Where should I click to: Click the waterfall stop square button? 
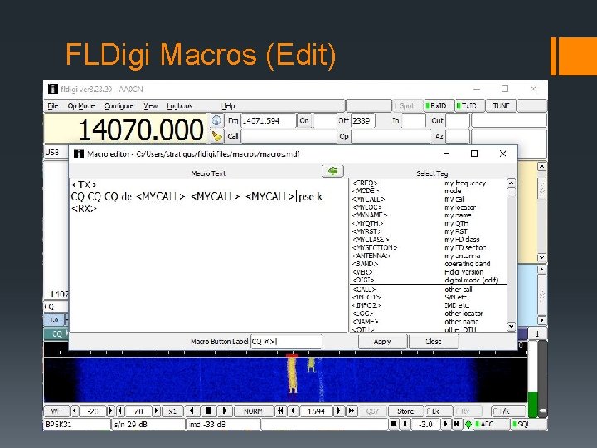(x=208, y=411)
